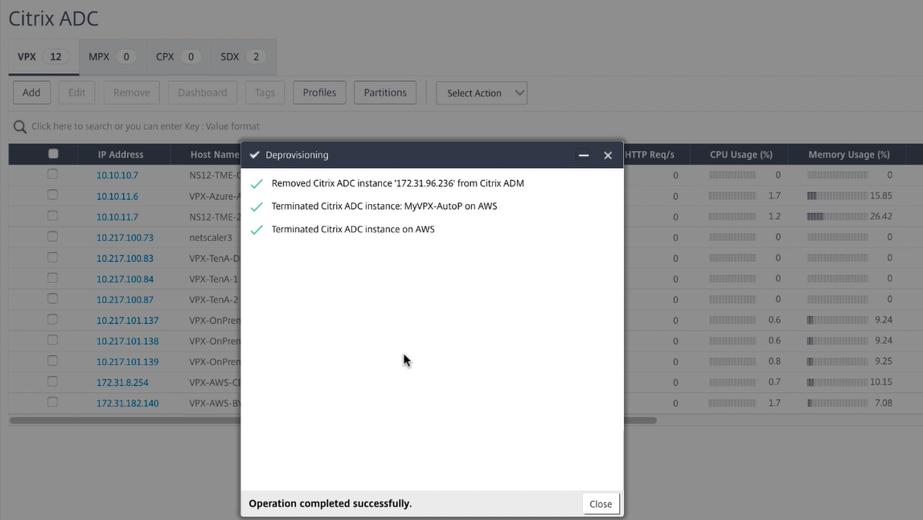Open the Select Action dropdown
Screen dimensions: 923x520
point(482,93)
